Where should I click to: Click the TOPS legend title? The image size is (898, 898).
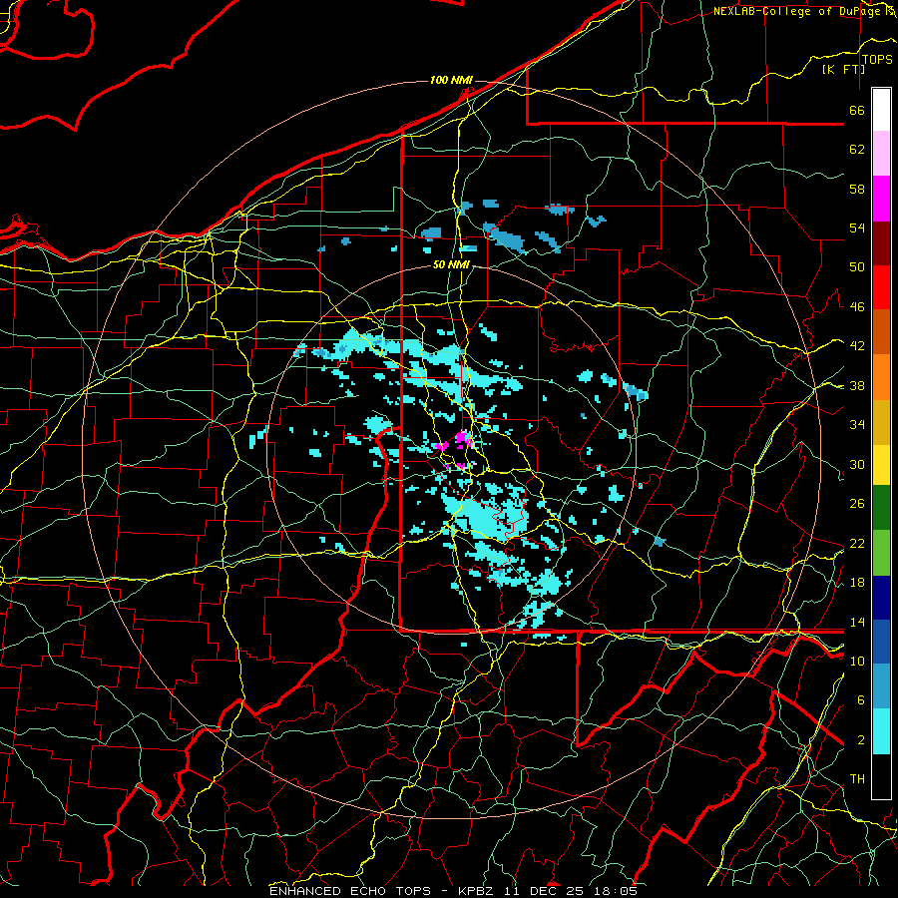click(x=877, y=60)
